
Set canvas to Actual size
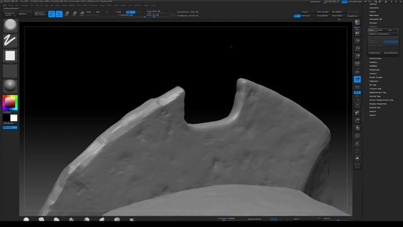click(357, 49)
